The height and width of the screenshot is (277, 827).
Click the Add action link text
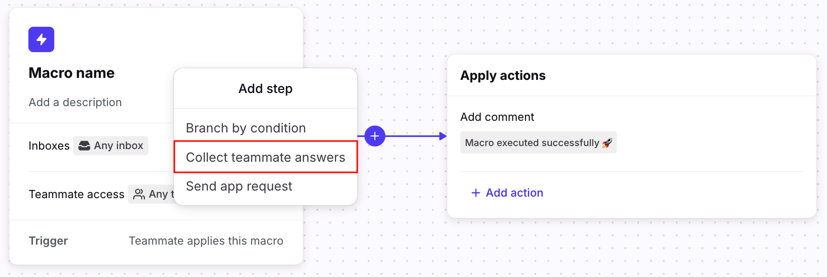514,193
